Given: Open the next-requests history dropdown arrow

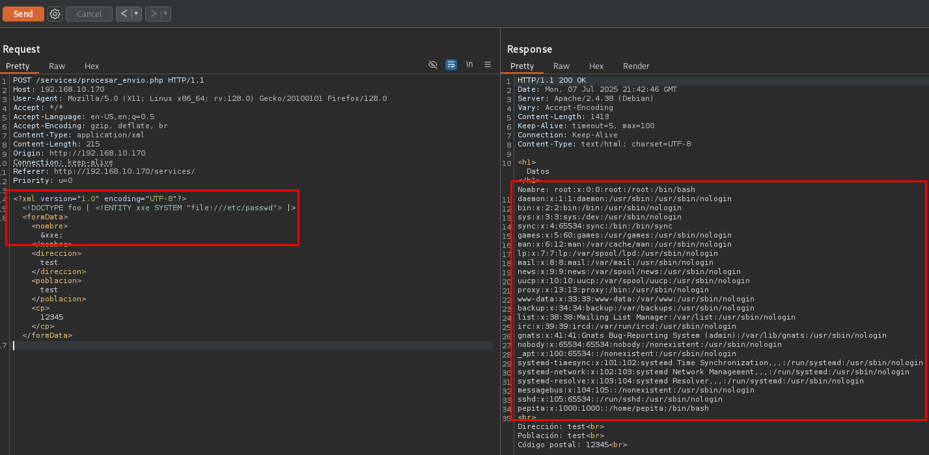Looking at the screenshot, I should pos(166,14).
